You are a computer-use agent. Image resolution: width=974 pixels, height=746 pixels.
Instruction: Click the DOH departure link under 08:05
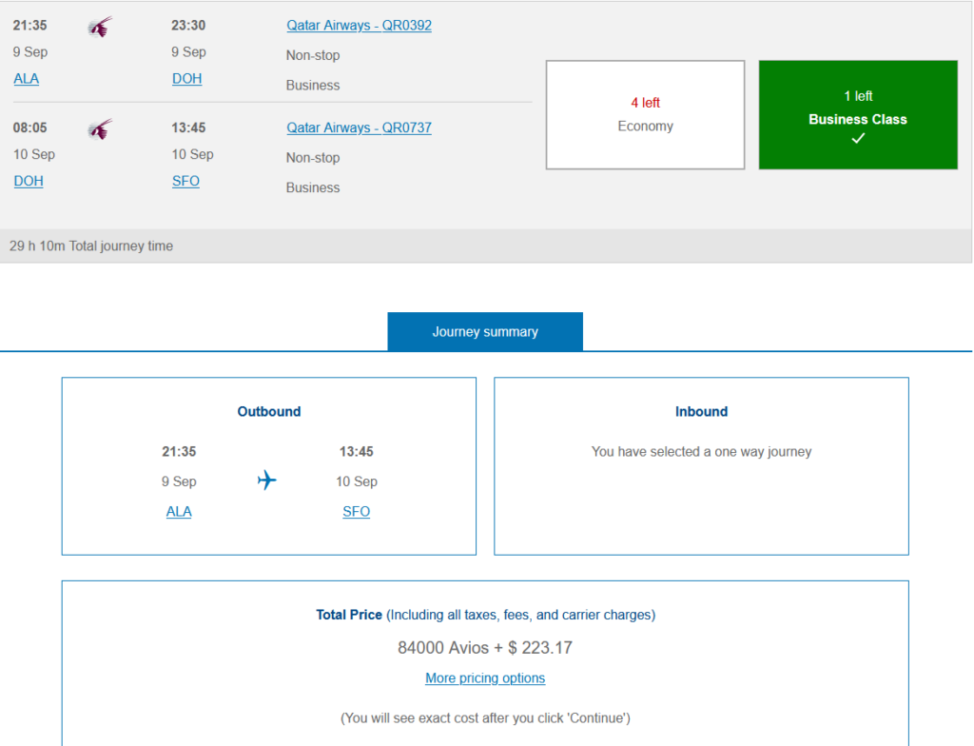pos(29,181)
